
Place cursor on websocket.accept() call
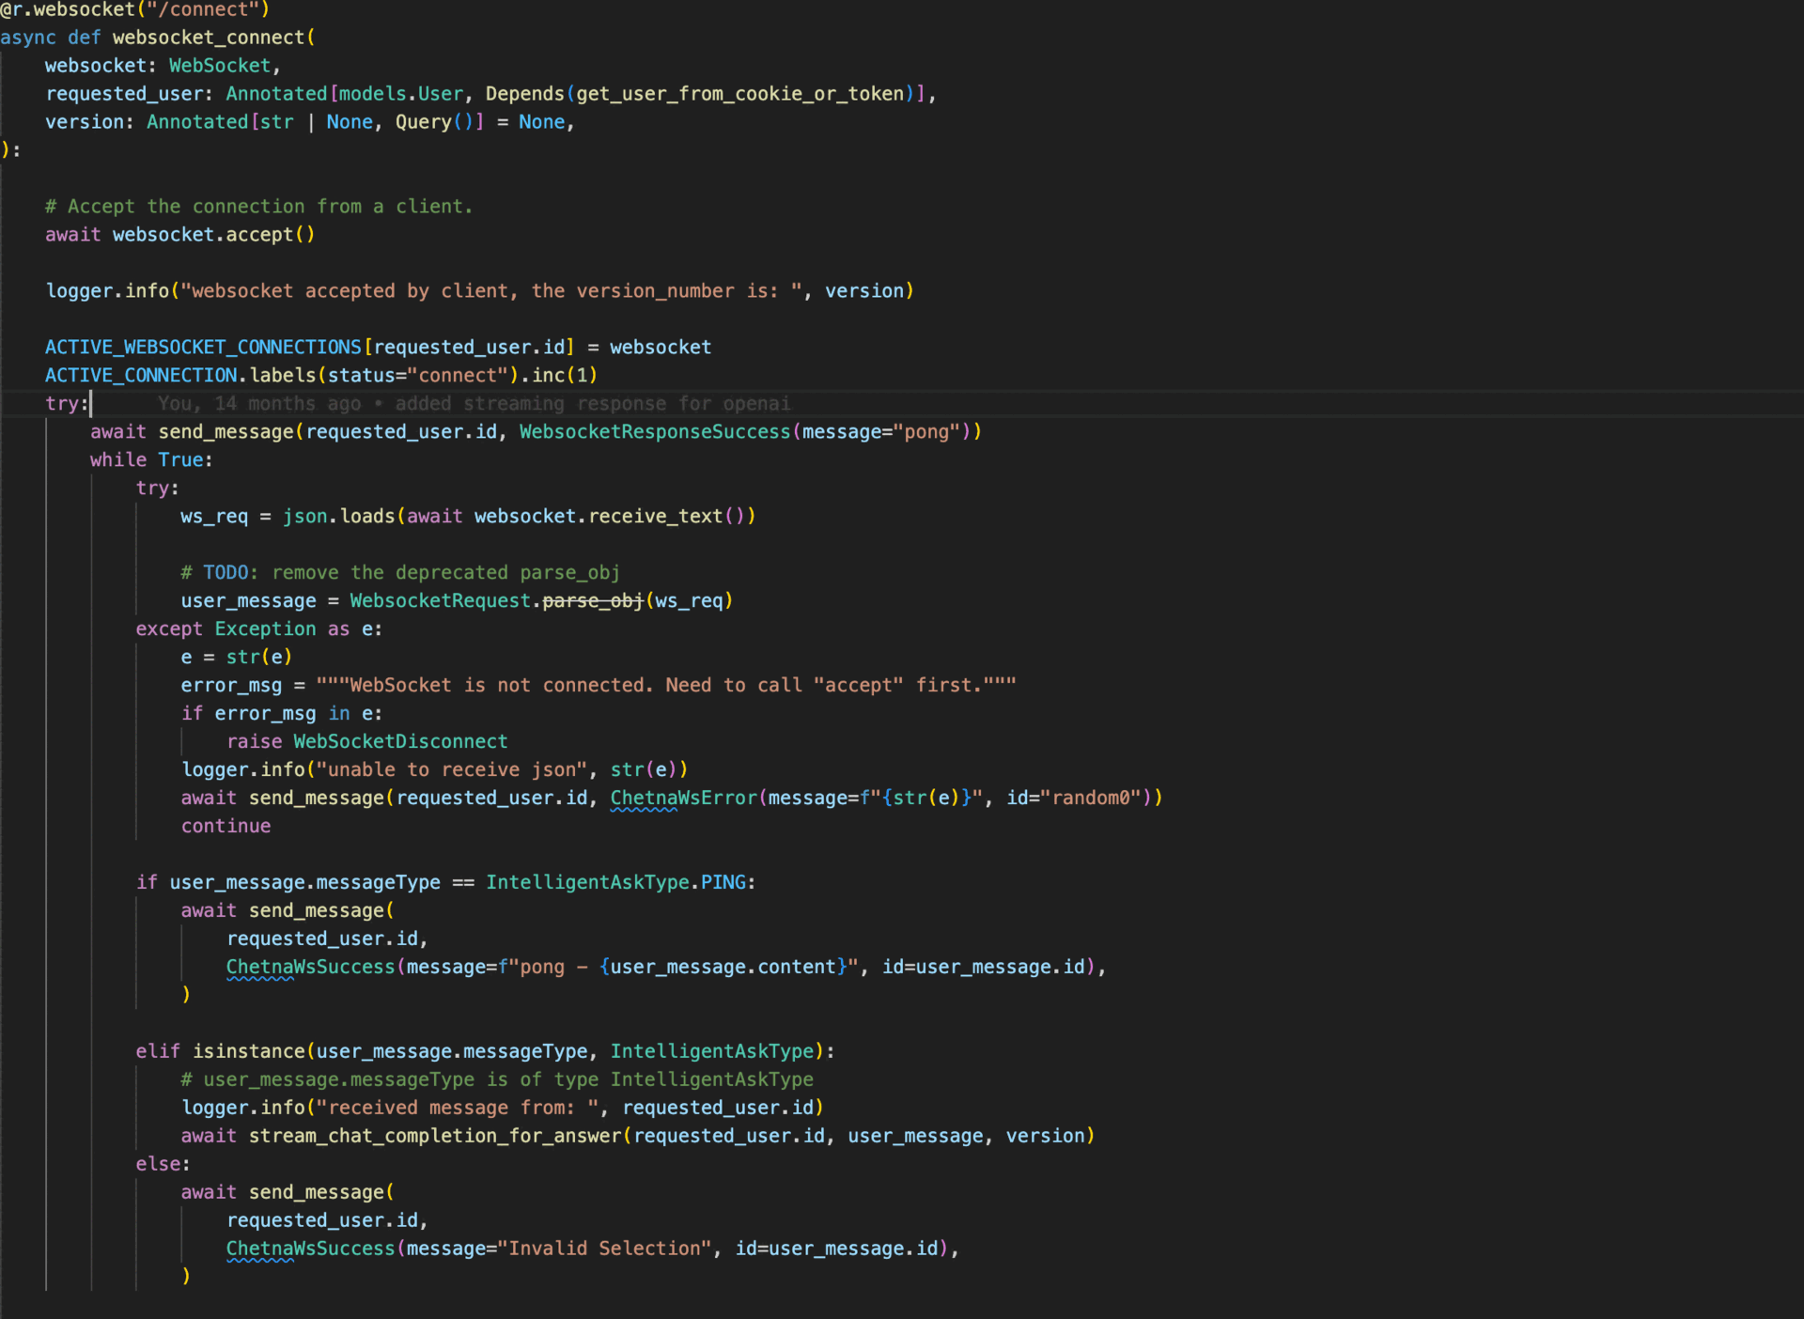[x=212, y=235]
